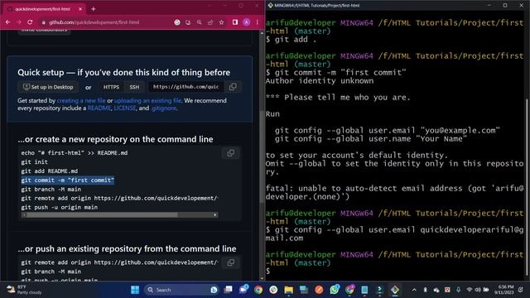Click the github.com address bar
Image resolution: width=530 pixels, height=298 pixels.
tap(94, 22)
